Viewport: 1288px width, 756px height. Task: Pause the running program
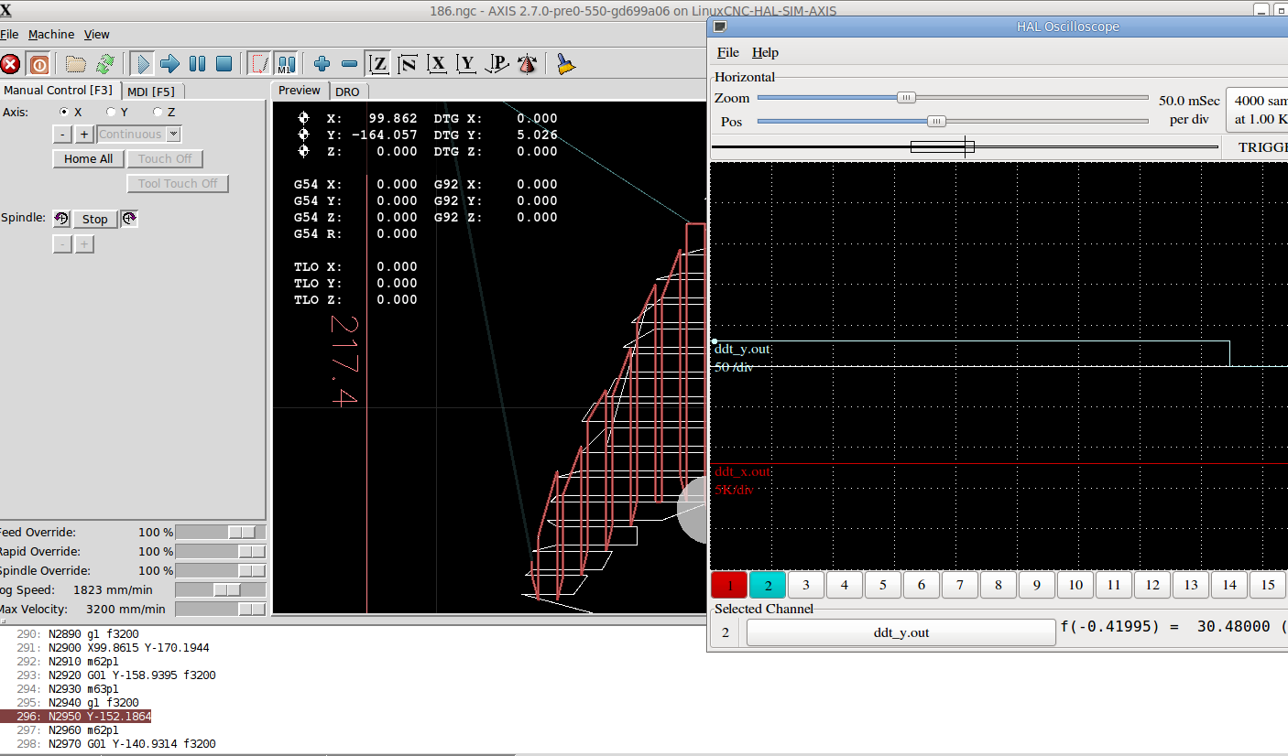coord(197,64)
